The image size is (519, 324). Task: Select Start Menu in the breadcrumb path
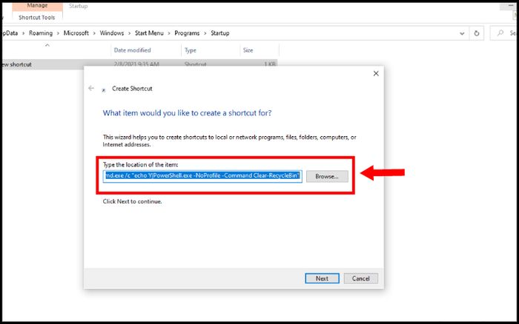coord(149,33)
